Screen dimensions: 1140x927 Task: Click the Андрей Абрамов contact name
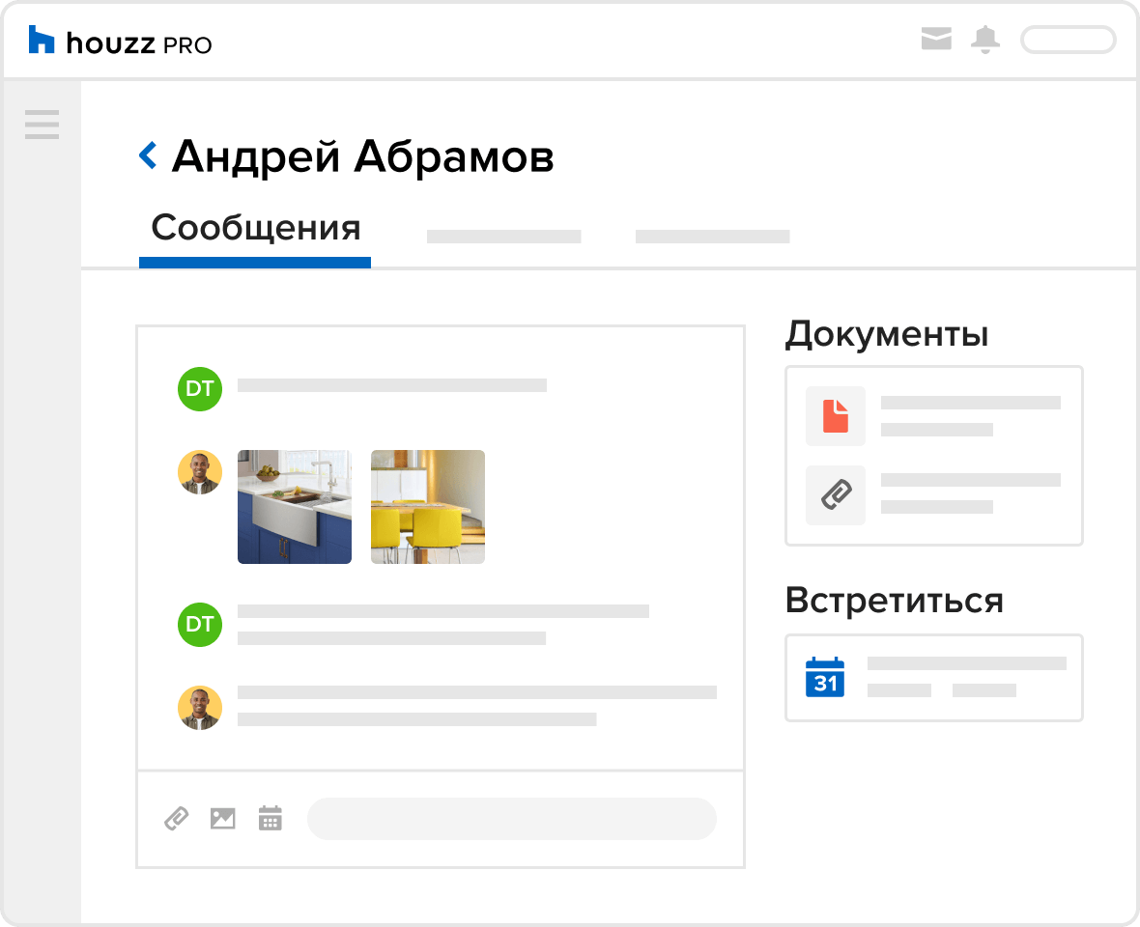point(362,155)
